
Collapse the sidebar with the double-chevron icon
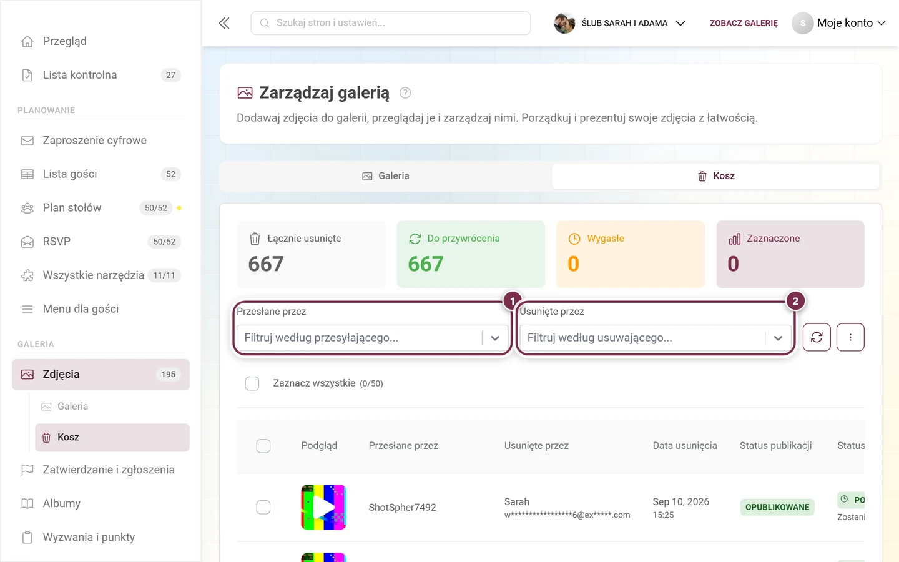[224, 23]
